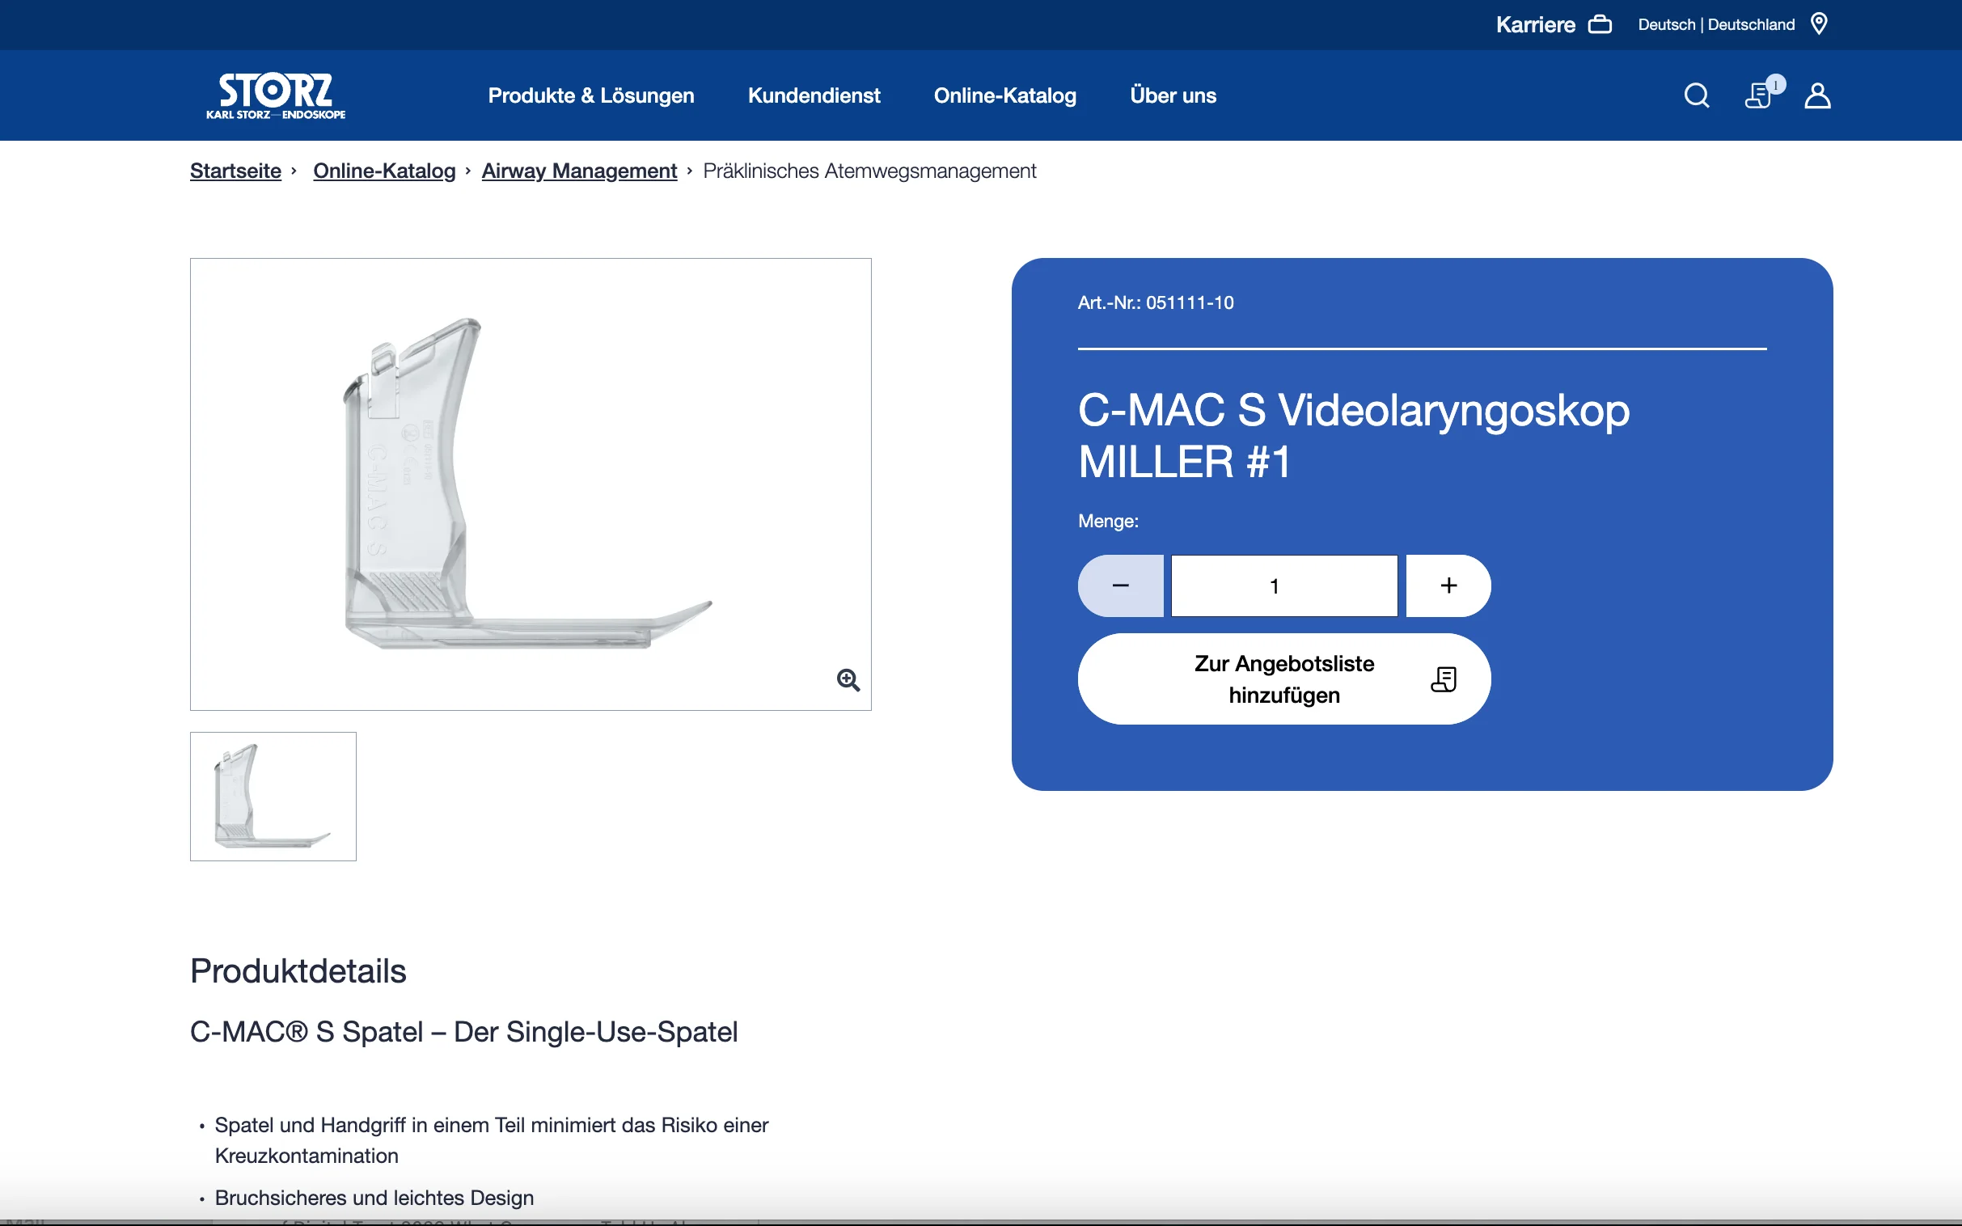Select the product thumbnail image
1962x1226 pixels.
pos(273,797)
